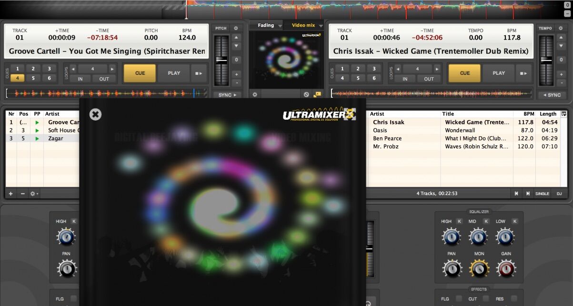This screenshot has width=573, height=306.
Task: Skip to previous track in right playlist
Action: pyautogui.click(x=516, y=194)
